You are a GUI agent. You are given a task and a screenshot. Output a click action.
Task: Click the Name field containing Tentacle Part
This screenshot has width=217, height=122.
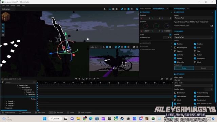tap(194, 18)
